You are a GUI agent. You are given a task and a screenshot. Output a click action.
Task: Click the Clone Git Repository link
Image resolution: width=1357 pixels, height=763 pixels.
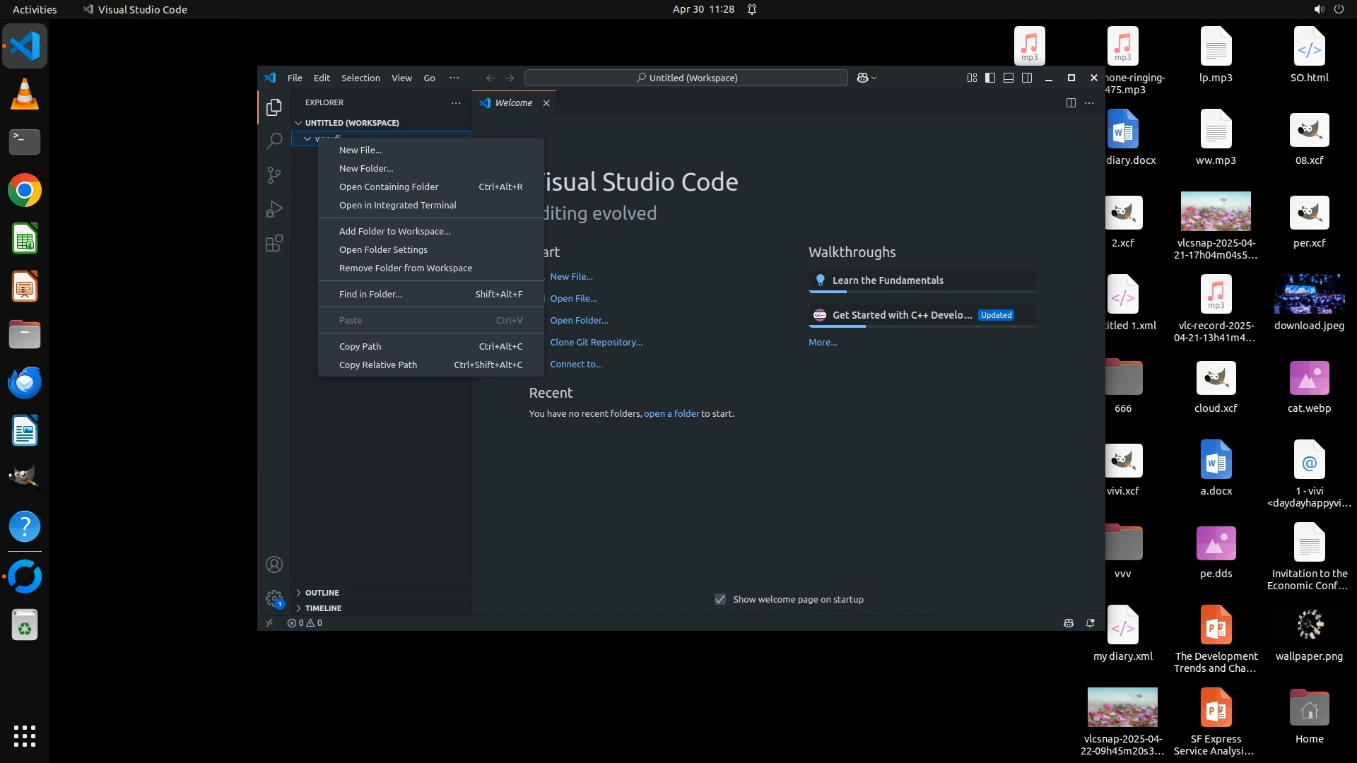[x=596, y=343]
